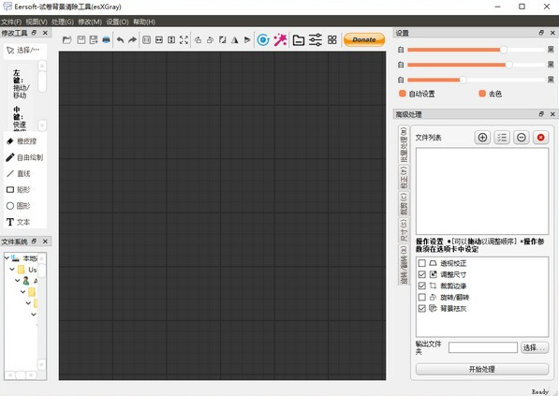Enable the 透视校正 checkbox
Image resolution: width=559 pixels, height=396 pixels.
[421, 263]
